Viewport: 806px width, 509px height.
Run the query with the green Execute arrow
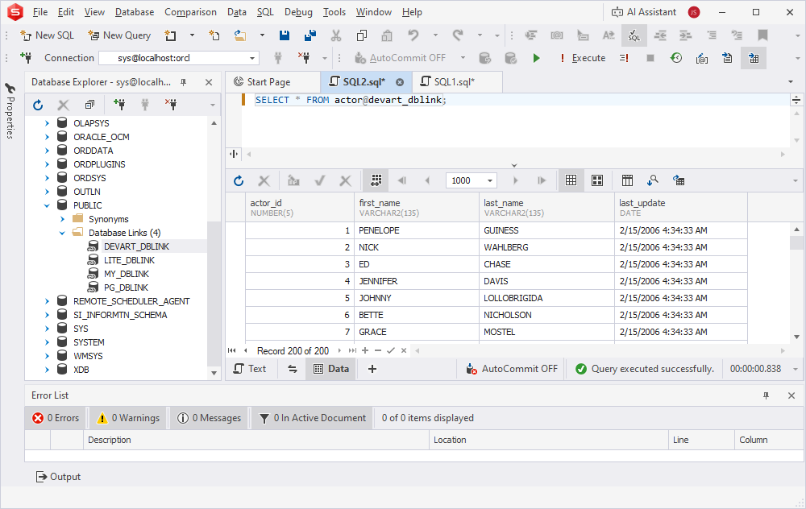click(x=536, y=58)
